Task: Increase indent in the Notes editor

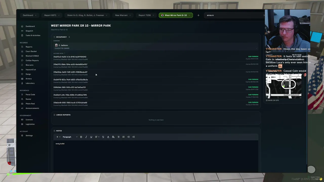Action: 134,137
